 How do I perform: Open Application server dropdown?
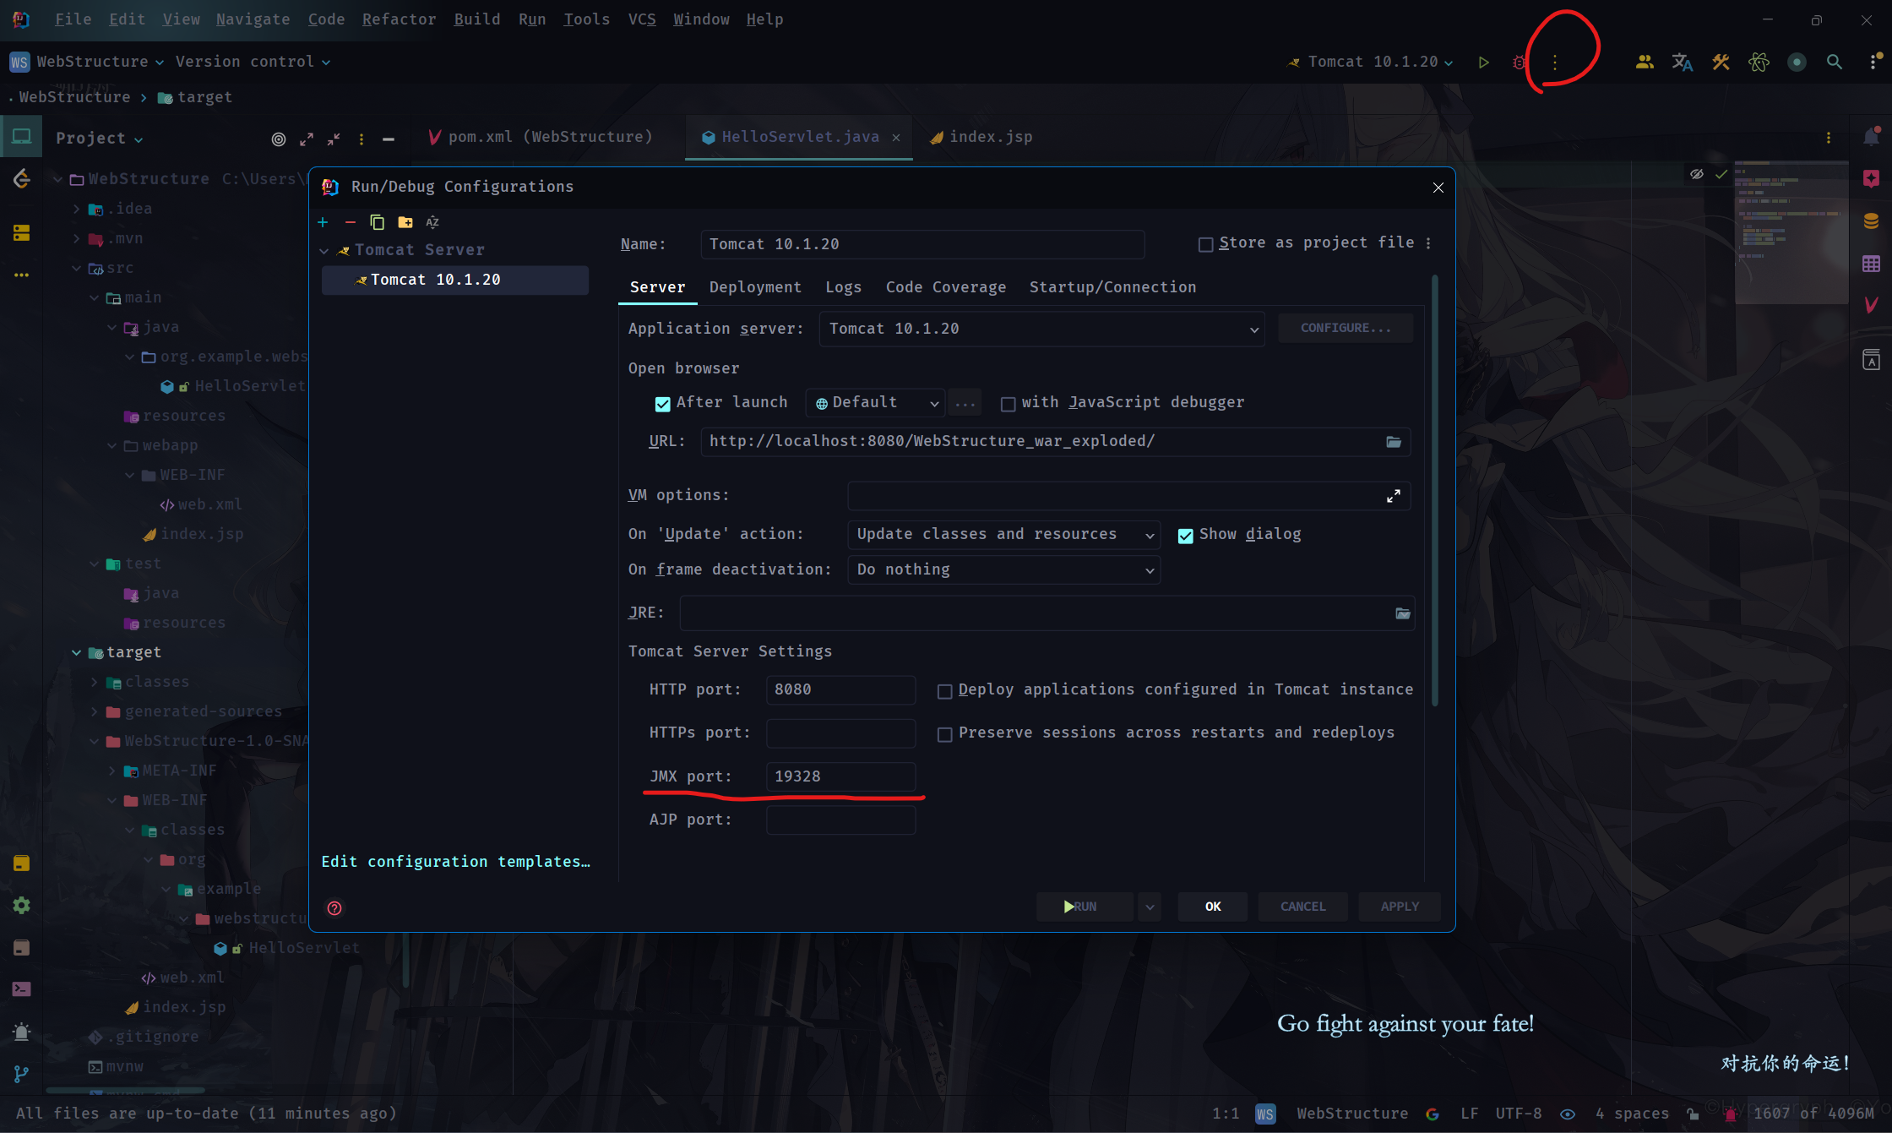[1041, 329]
